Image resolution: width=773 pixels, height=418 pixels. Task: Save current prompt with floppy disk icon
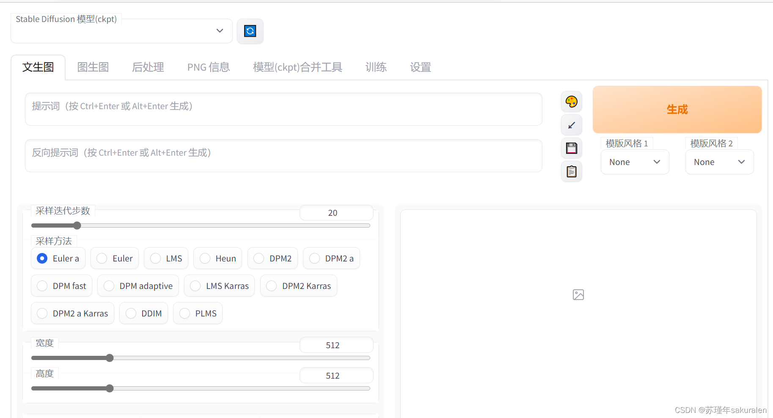pos(572,148)
